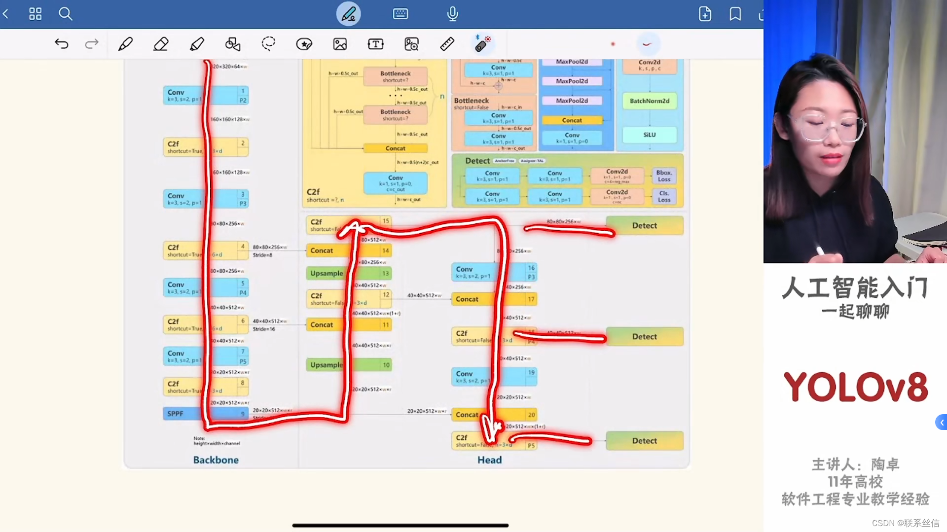Switch to keyboard input mode
Image resolution: width=947 pixels, height=532 pixels.
400,14
